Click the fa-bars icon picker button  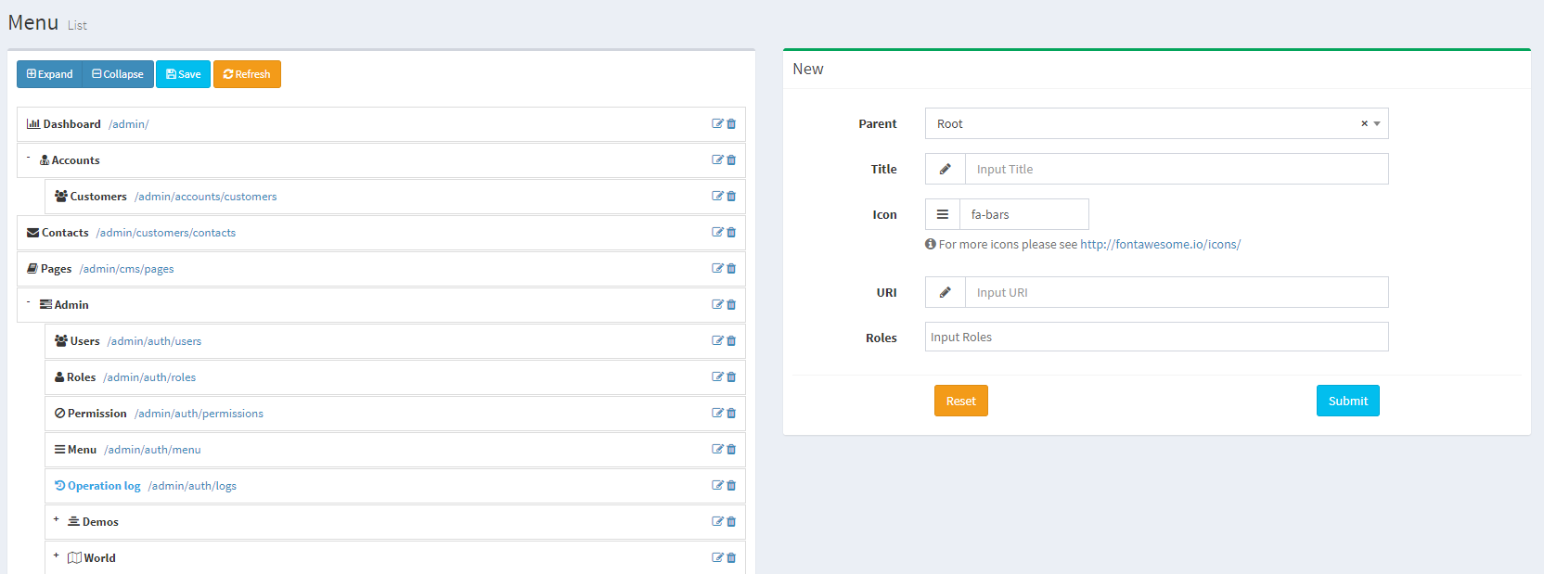[942, 214]
